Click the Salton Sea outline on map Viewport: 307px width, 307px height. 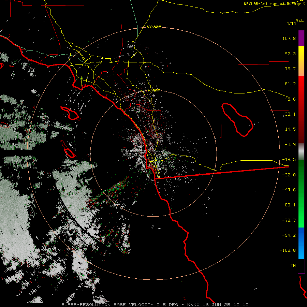click(237, 120)
